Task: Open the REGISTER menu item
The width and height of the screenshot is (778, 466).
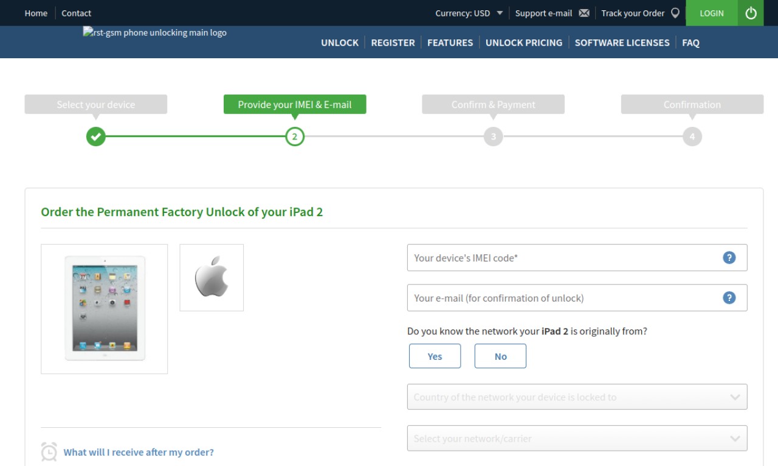Action: pyautogui.click(x=393, y=42)
